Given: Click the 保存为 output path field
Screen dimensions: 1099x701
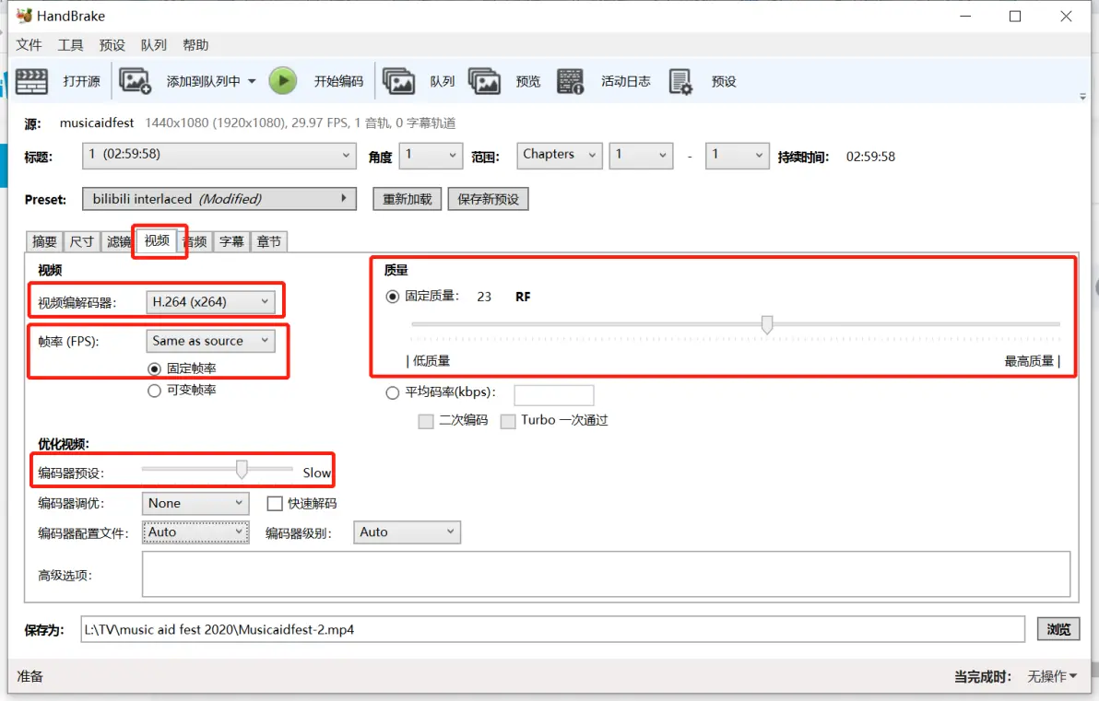Looking at the screenshot, I should coord(552,629).
